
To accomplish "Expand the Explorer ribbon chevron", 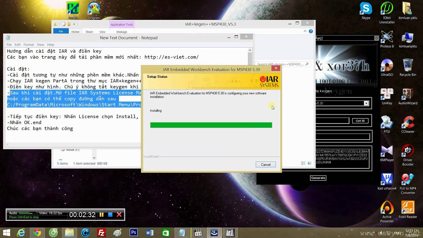I will pyautogui.click(x=305, y=31).
